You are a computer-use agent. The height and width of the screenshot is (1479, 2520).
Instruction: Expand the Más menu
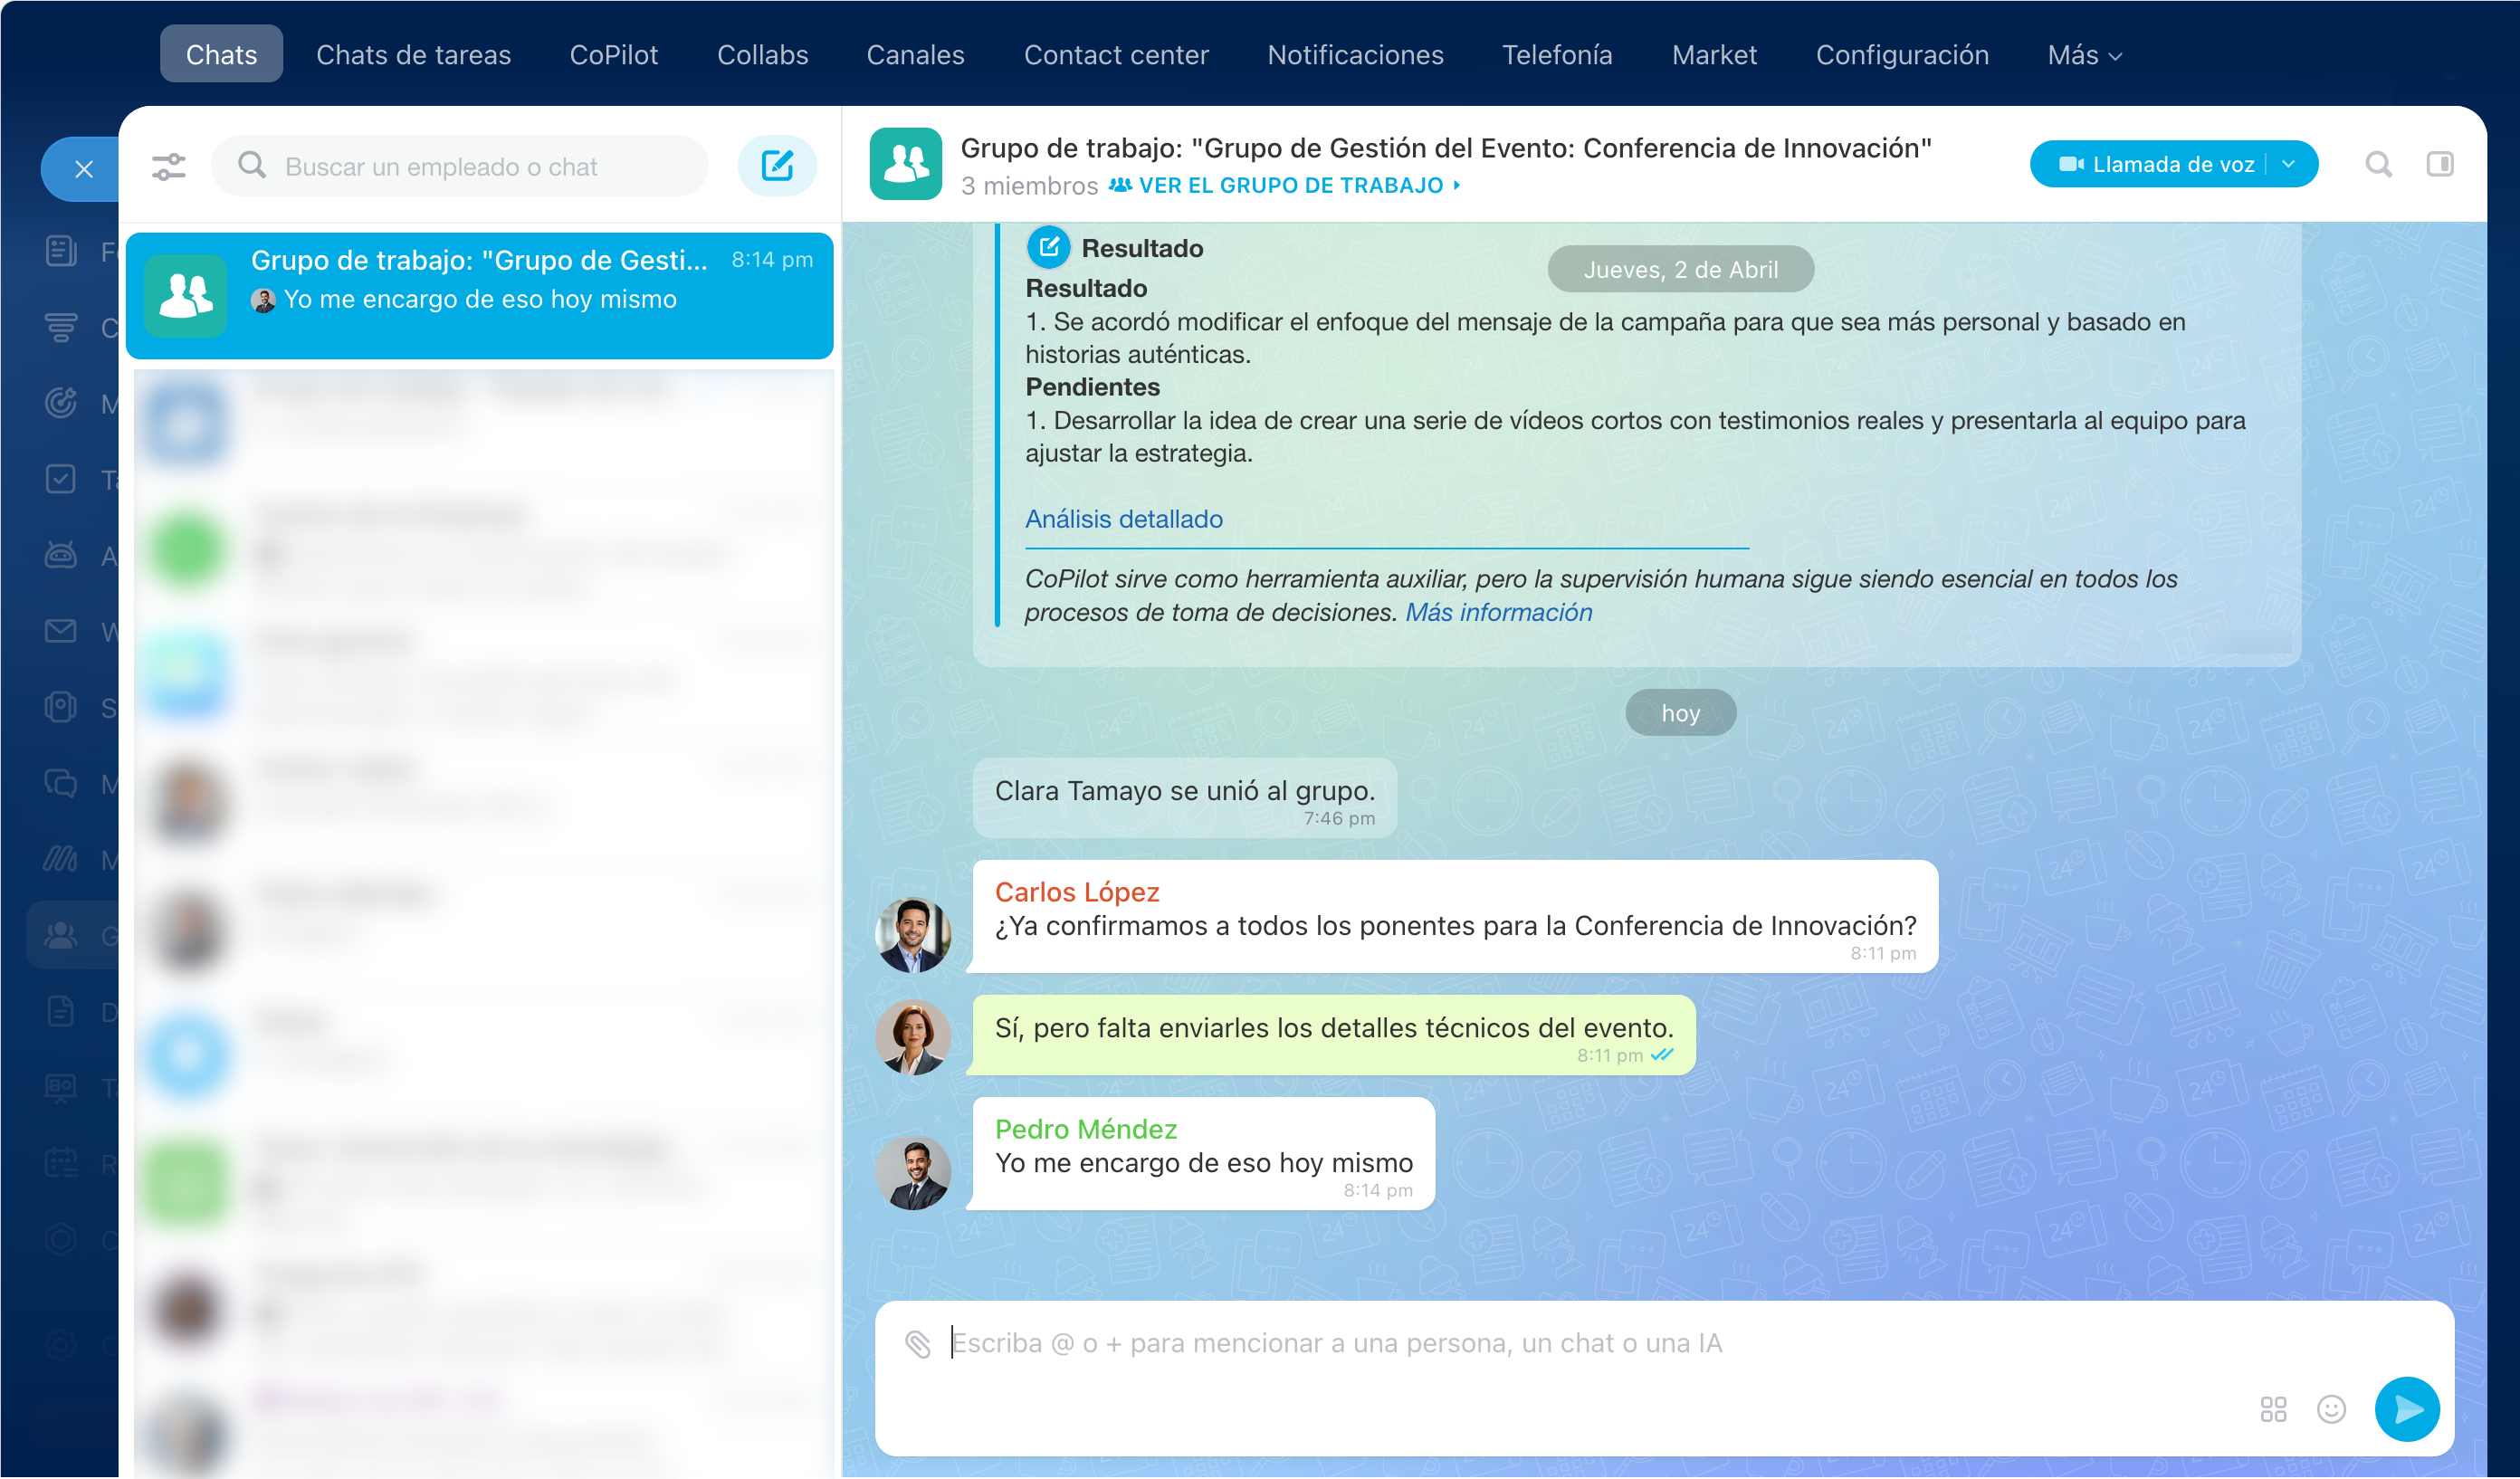coord(2084,55)
